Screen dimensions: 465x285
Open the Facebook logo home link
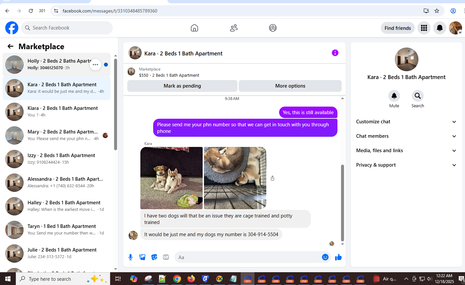pyautogui.click(x=12, y=28)
